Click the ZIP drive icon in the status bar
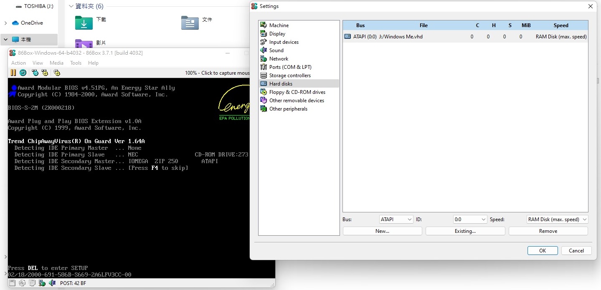The image size is (601, 290). [32, 282]
